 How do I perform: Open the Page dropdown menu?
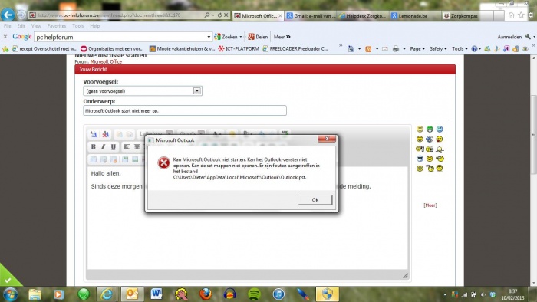pos(417,49)
